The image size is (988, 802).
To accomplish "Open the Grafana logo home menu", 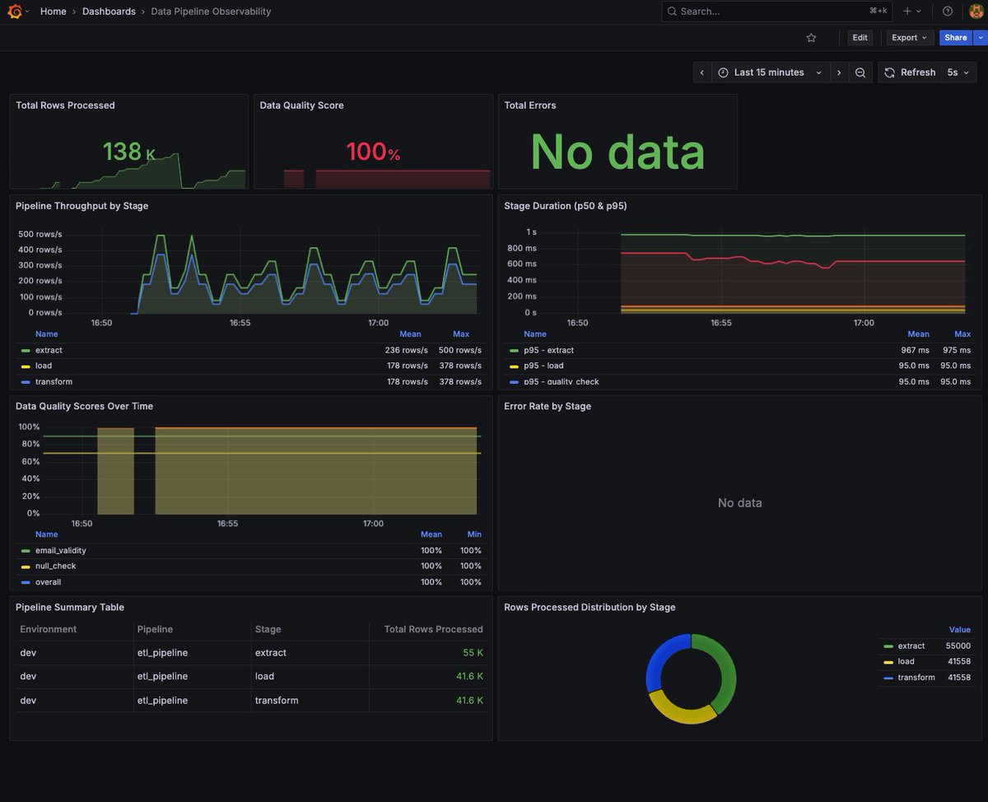I will tap(14, 12).
